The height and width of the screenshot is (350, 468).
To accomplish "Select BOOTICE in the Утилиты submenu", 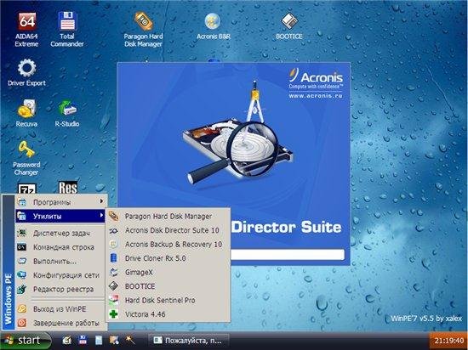I will tap(168, 286).
